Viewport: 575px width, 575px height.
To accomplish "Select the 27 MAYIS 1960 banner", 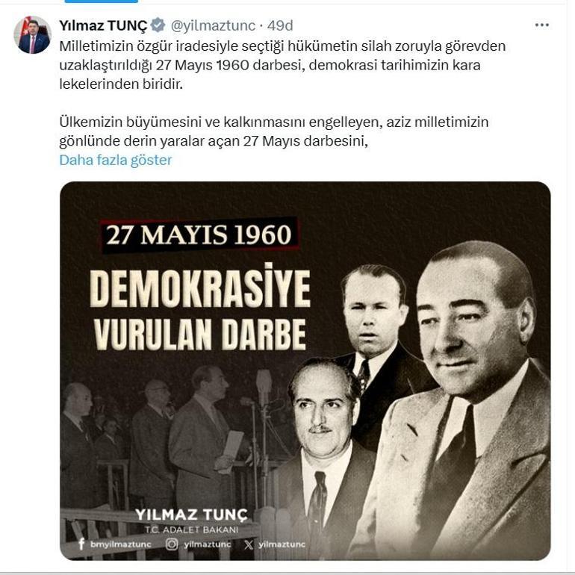I will [199, 235].
